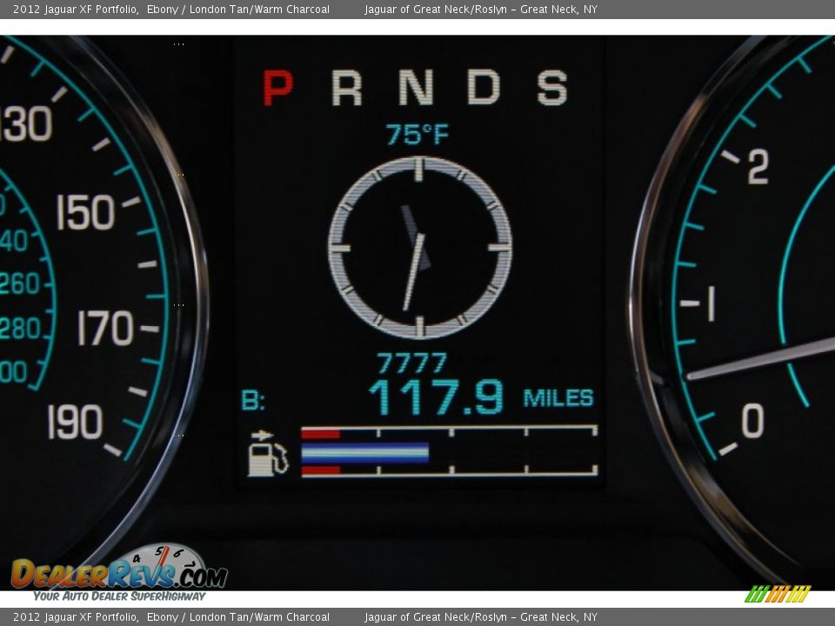835x626 pixels.
Task: Click the 150 speedometer mark
Action: click(86, 212)
